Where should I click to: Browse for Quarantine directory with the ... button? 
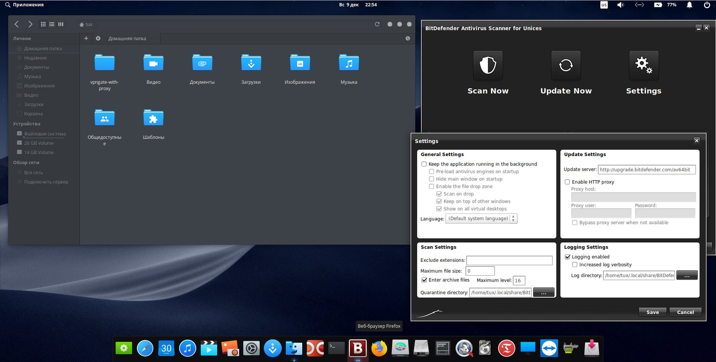[544, 292]
